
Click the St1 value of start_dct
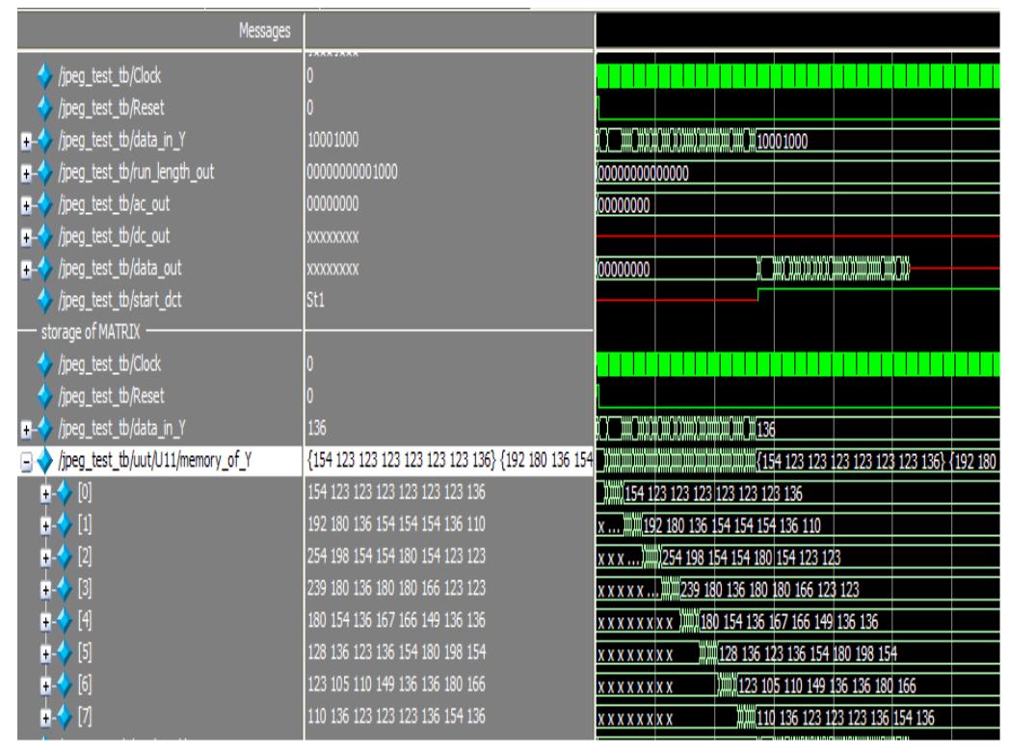[x=315, y=300]
